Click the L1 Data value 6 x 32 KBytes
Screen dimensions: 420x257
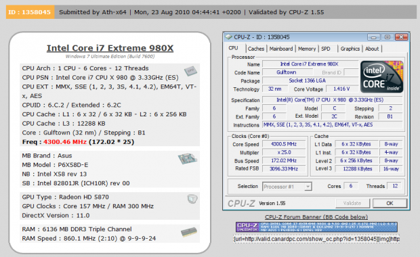[356, 144]
